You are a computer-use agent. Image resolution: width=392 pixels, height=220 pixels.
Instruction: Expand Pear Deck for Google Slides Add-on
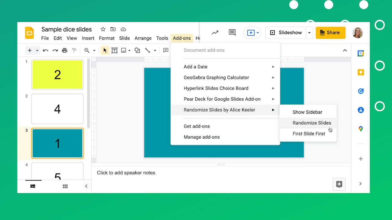click(225, 99)
